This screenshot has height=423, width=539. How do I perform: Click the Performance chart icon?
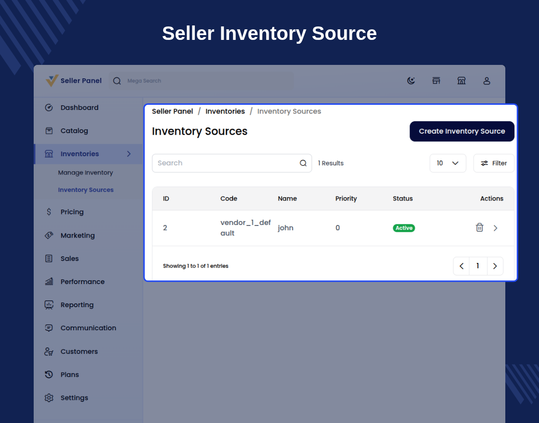49,282
